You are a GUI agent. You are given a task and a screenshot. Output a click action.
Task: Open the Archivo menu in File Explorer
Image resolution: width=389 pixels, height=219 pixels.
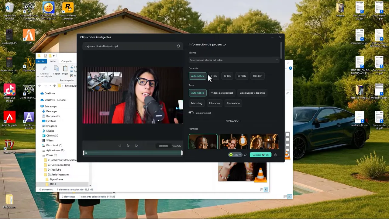41,61
